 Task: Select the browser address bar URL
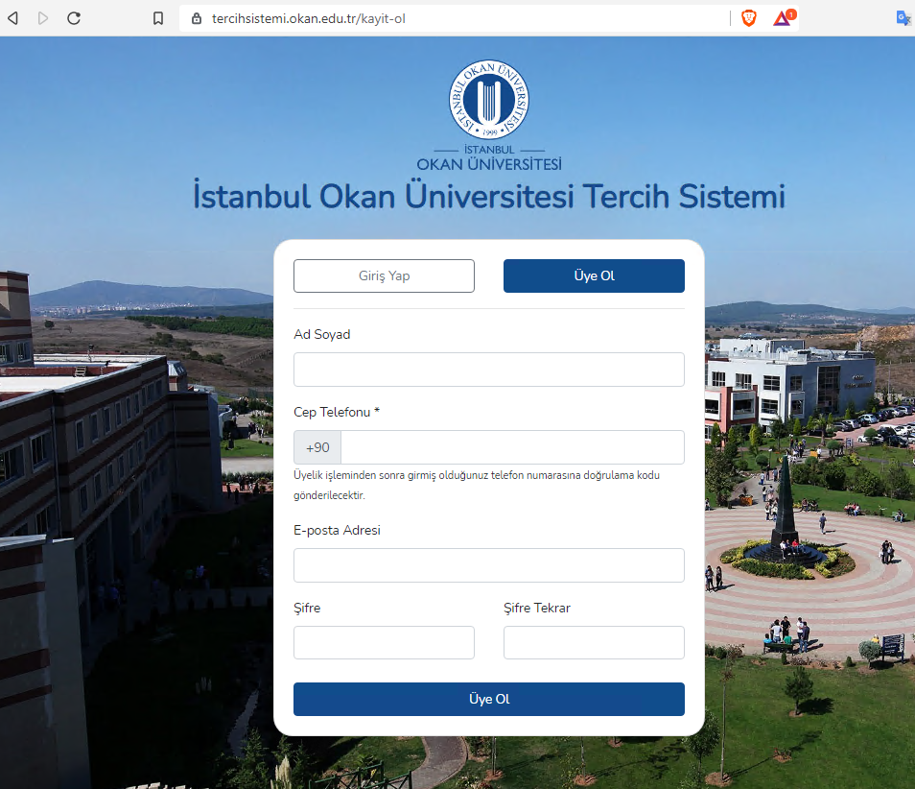(307, 17)
